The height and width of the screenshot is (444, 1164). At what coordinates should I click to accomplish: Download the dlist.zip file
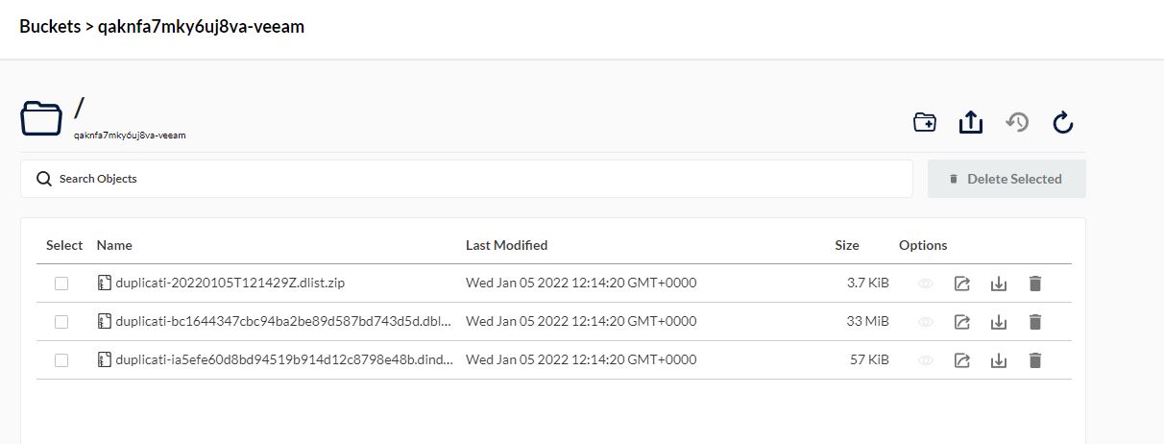[x=998, y=284]
